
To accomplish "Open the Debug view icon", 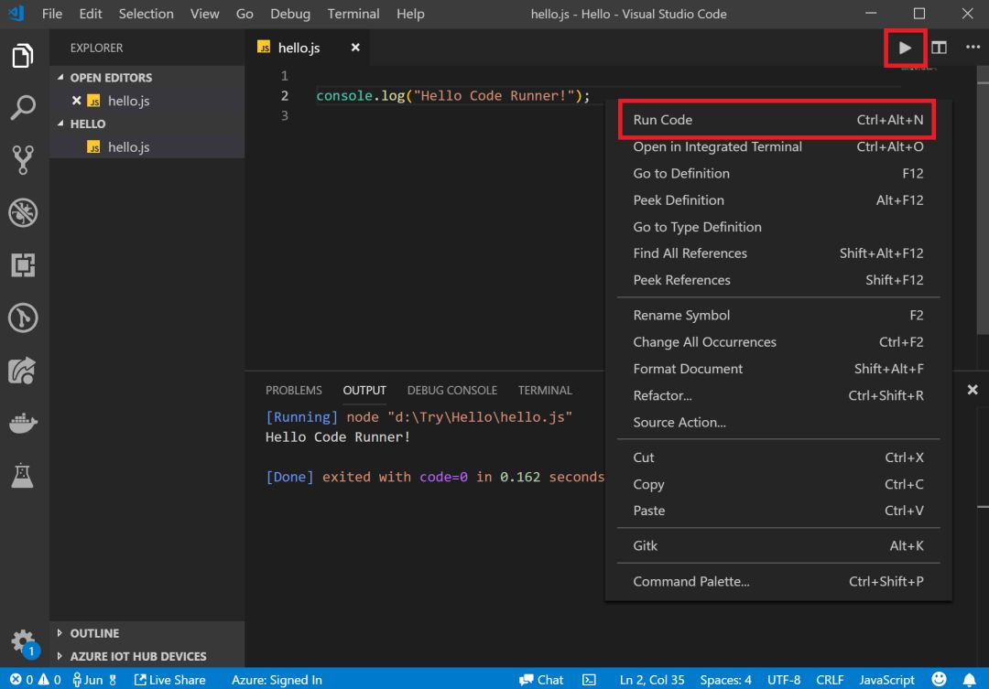I will (23, 213).
